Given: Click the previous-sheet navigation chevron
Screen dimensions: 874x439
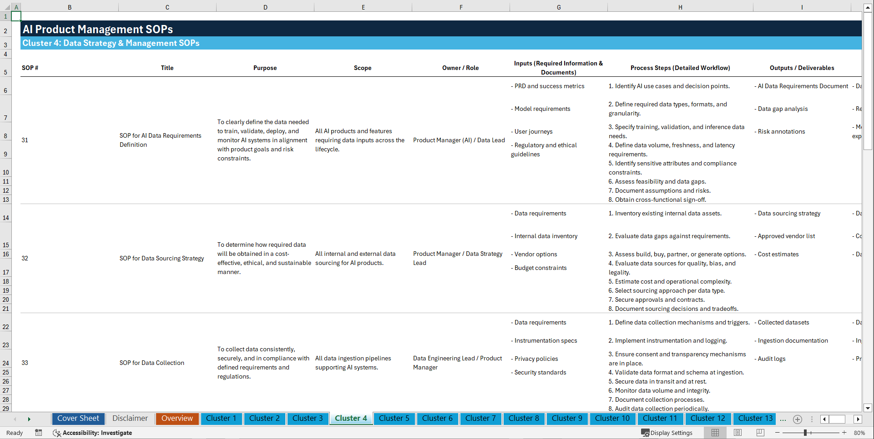Looking at the screenshot, I should (15, 419).
